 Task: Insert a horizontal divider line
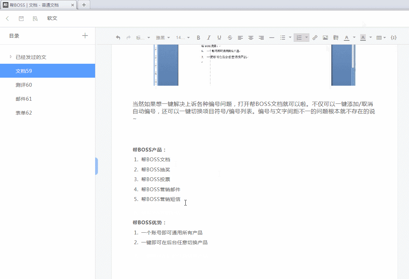tap(271, 37)
